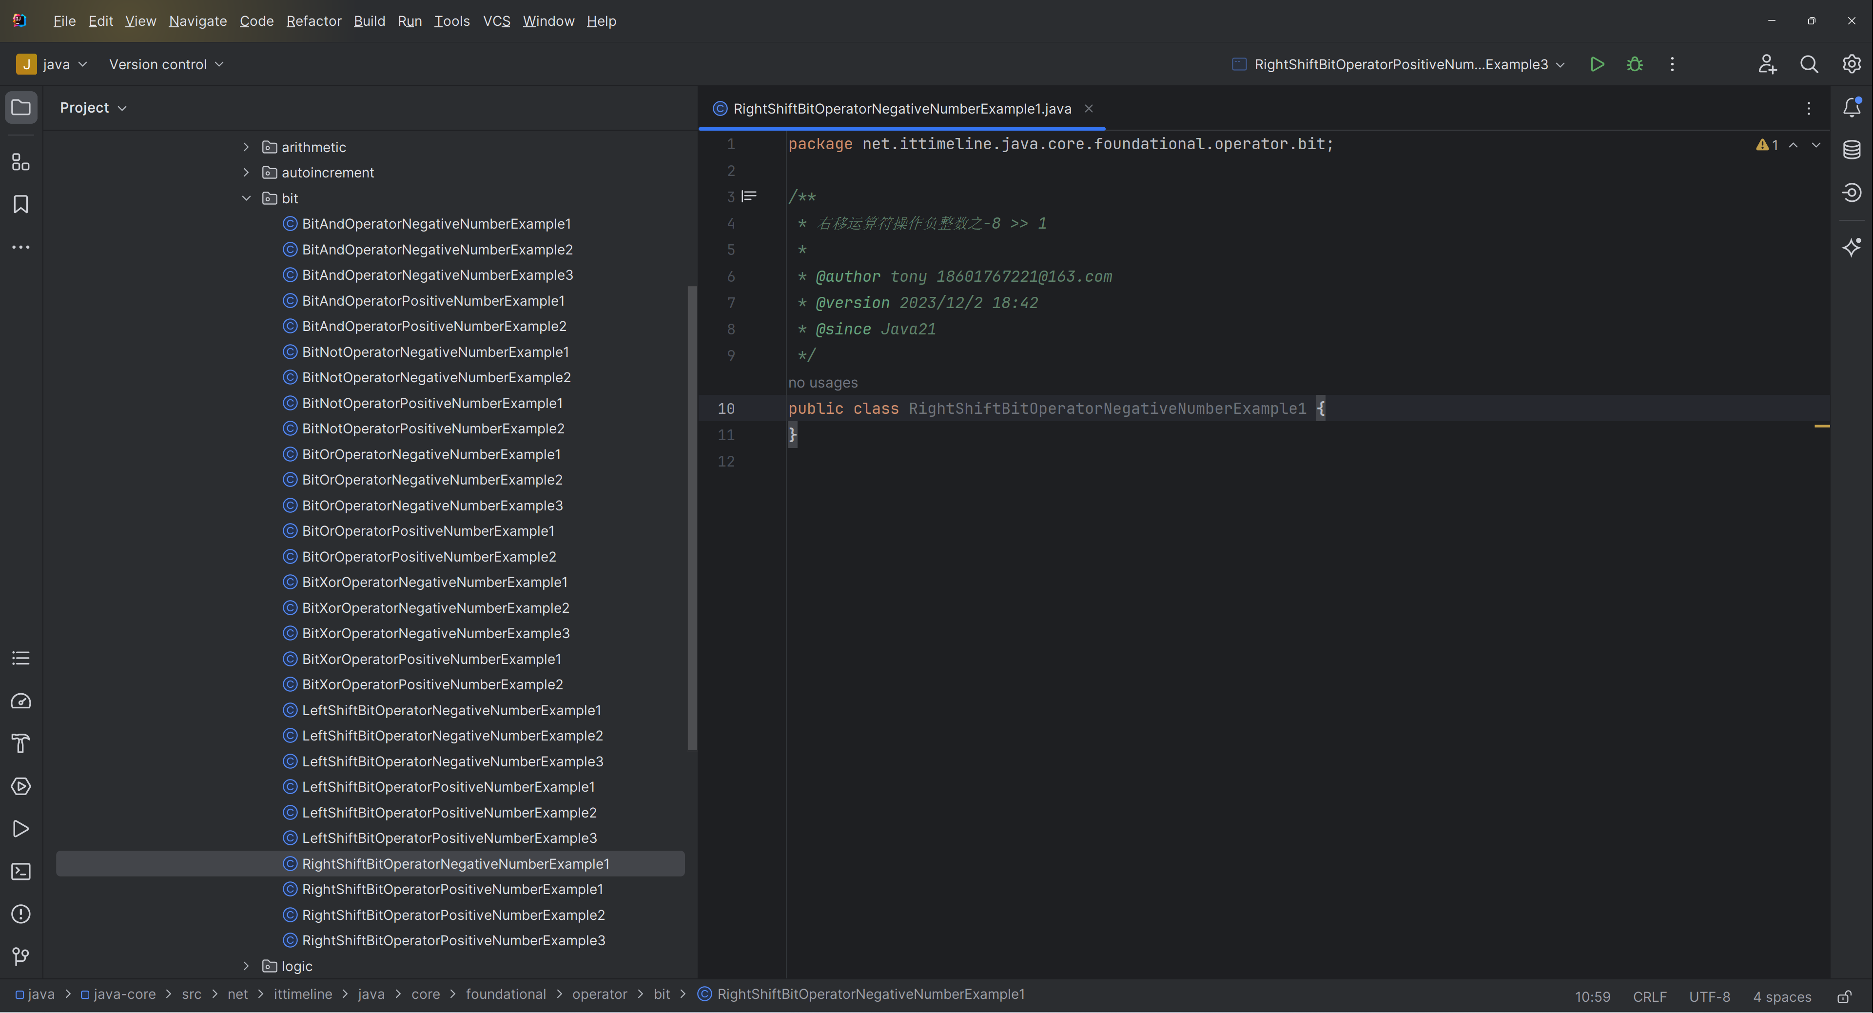
Task: Open the Problems tool window
Action: (21, 914)
